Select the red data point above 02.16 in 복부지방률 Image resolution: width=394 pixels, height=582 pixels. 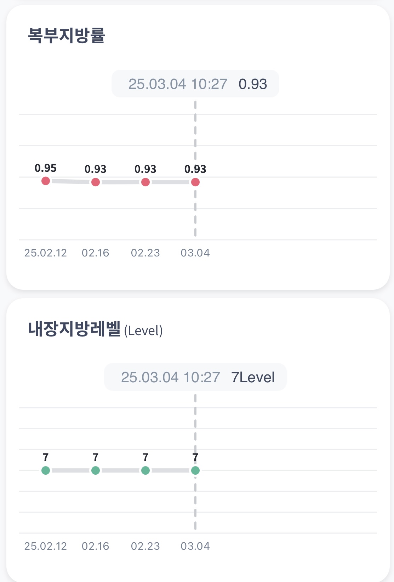[x=96, y=182]
